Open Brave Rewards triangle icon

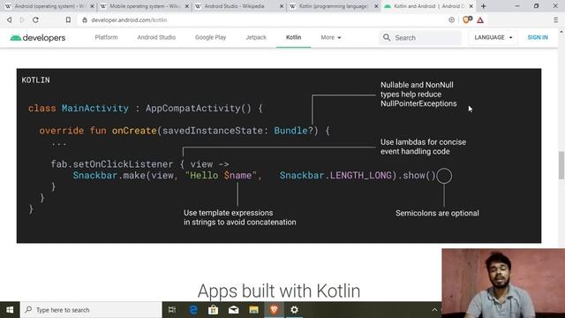[480, 20]
